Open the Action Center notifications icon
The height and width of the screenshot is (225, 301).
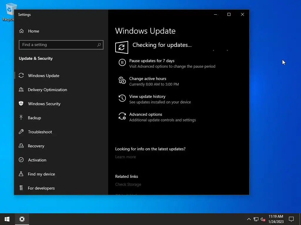point(291,219)
